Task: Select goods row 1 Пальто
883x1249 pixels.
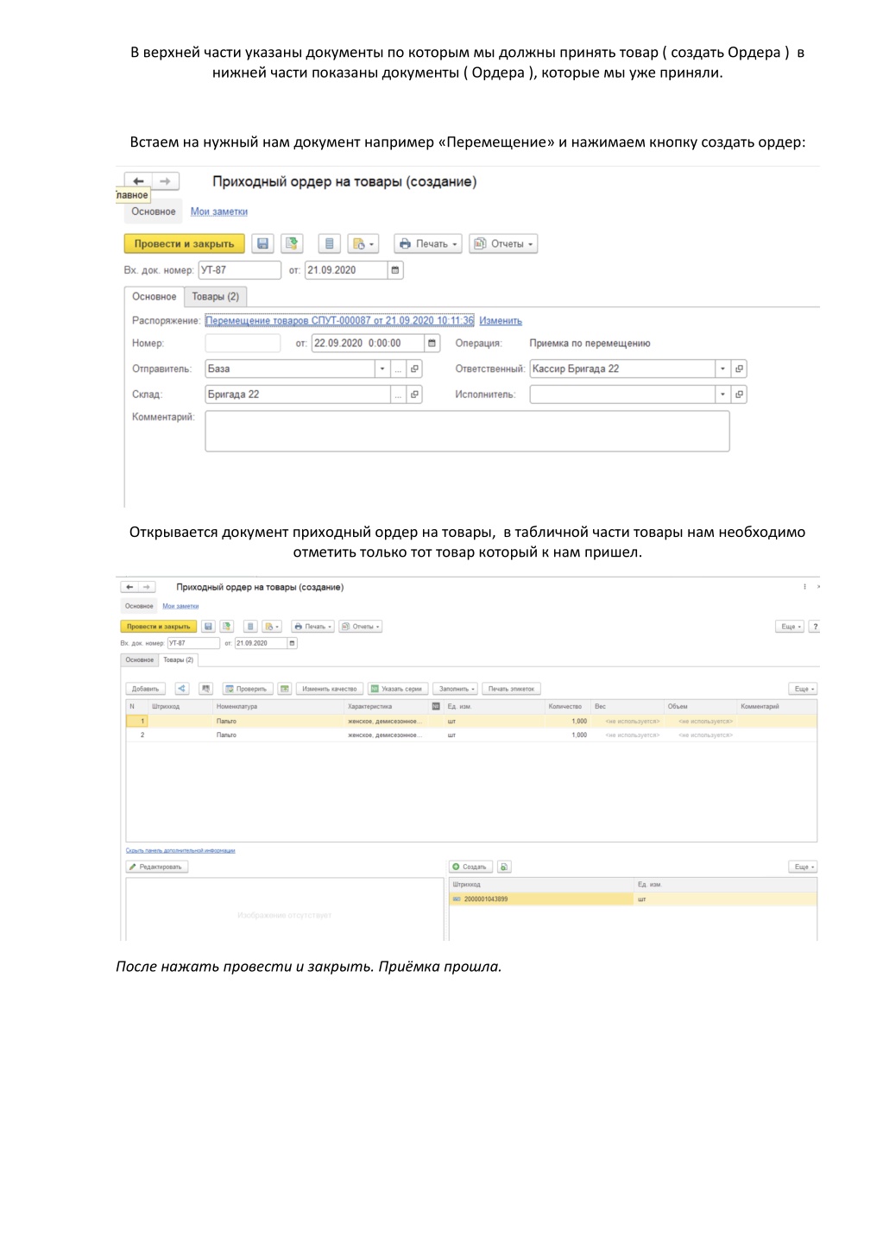Action: 471,722
